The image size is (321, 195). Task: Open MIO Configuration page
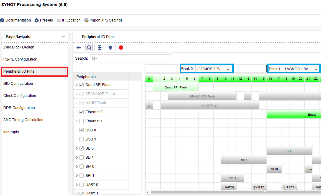coord(18,84)
